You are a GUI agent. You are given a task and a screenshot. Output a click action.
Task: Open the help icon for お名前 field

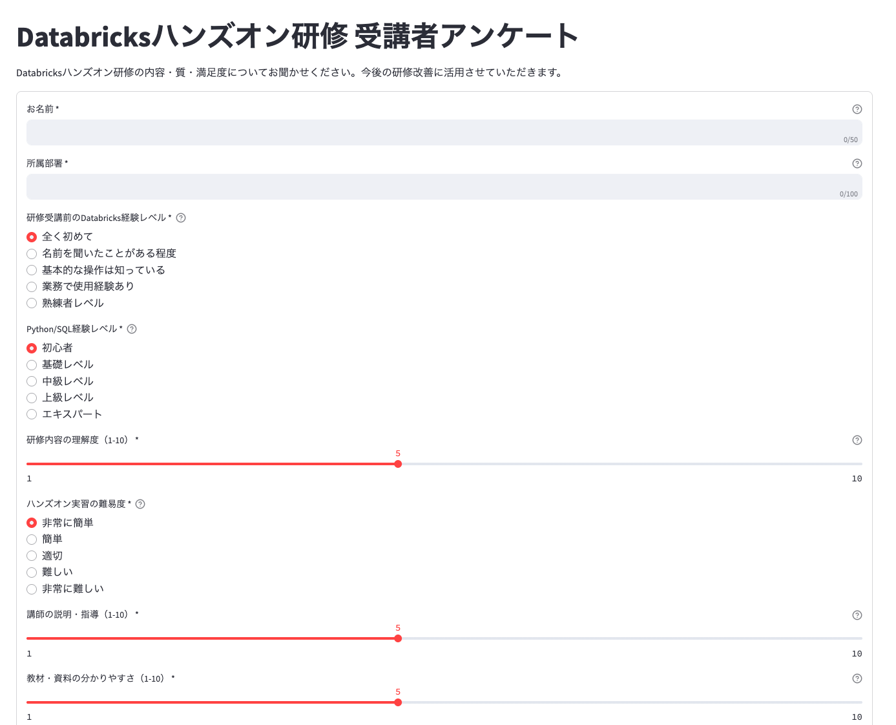pyautogui.click(x=857, y=109)
